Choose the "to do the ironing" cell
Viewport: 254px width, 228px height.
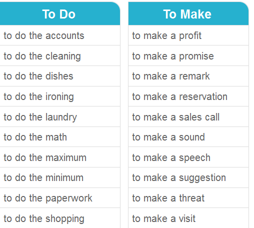60,96
